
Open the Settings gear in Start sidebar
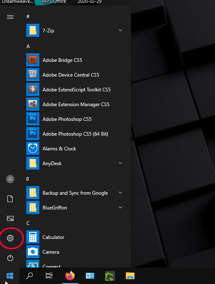click(10, 238)
